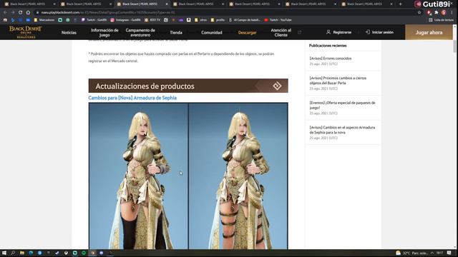Reload the page with the refresh icon
Screen dimensions: 458x257
click(x=20, y=13)
